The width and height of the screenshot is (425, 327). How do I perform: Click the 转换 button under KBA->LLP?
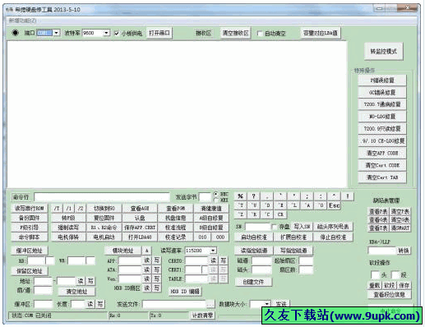pos(404,251)
